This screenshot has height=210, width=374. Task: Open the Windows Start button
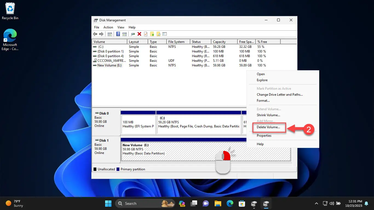click(108, 203)
